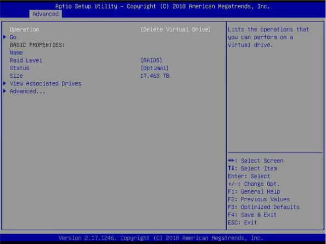Click the F1: General Help hint
Viewport: 326px width, 244px height.
[254, 191]
